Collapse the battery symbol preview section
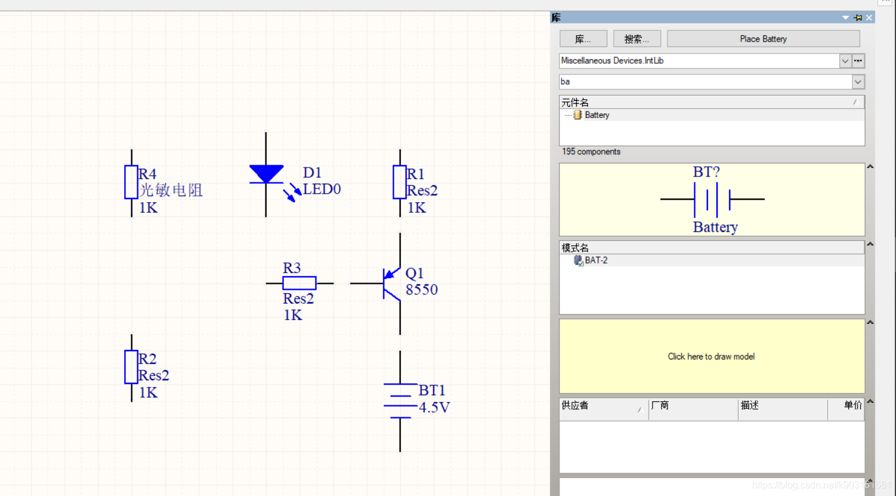The image size is (896, 496). point(870,167)
